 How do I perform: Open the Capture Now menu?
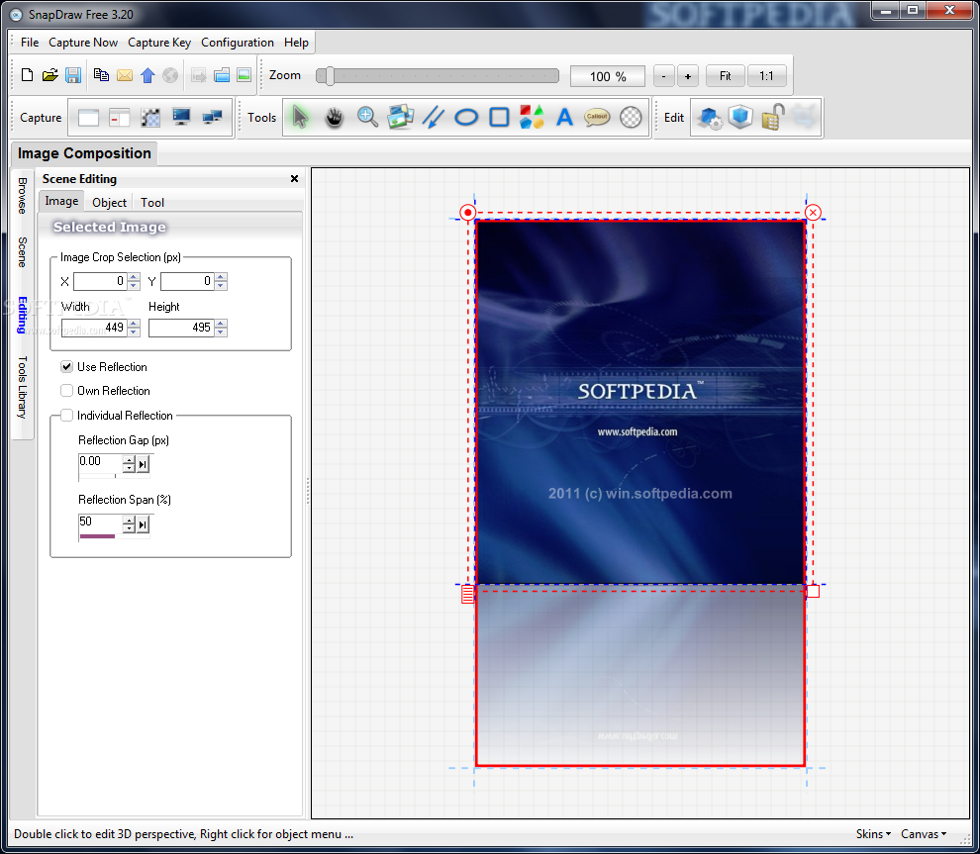click(83, 43)
